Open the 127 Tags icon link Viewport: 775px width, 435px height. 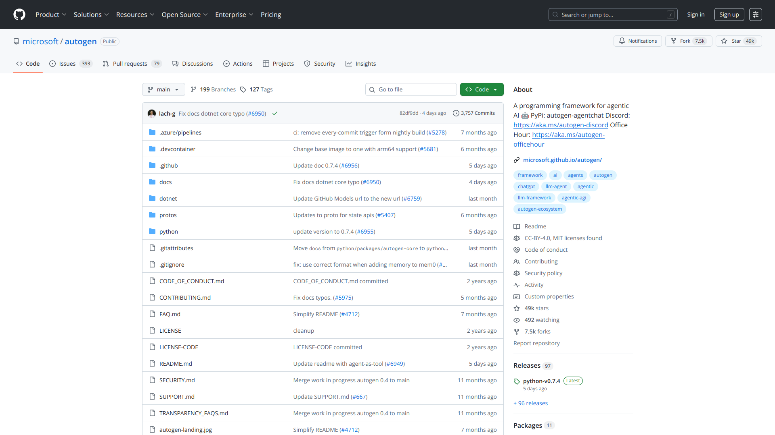tap(243, 89)
